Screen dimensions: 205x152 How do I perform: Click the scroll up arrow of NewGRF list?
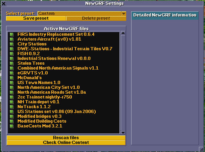[x=123, y=33]
